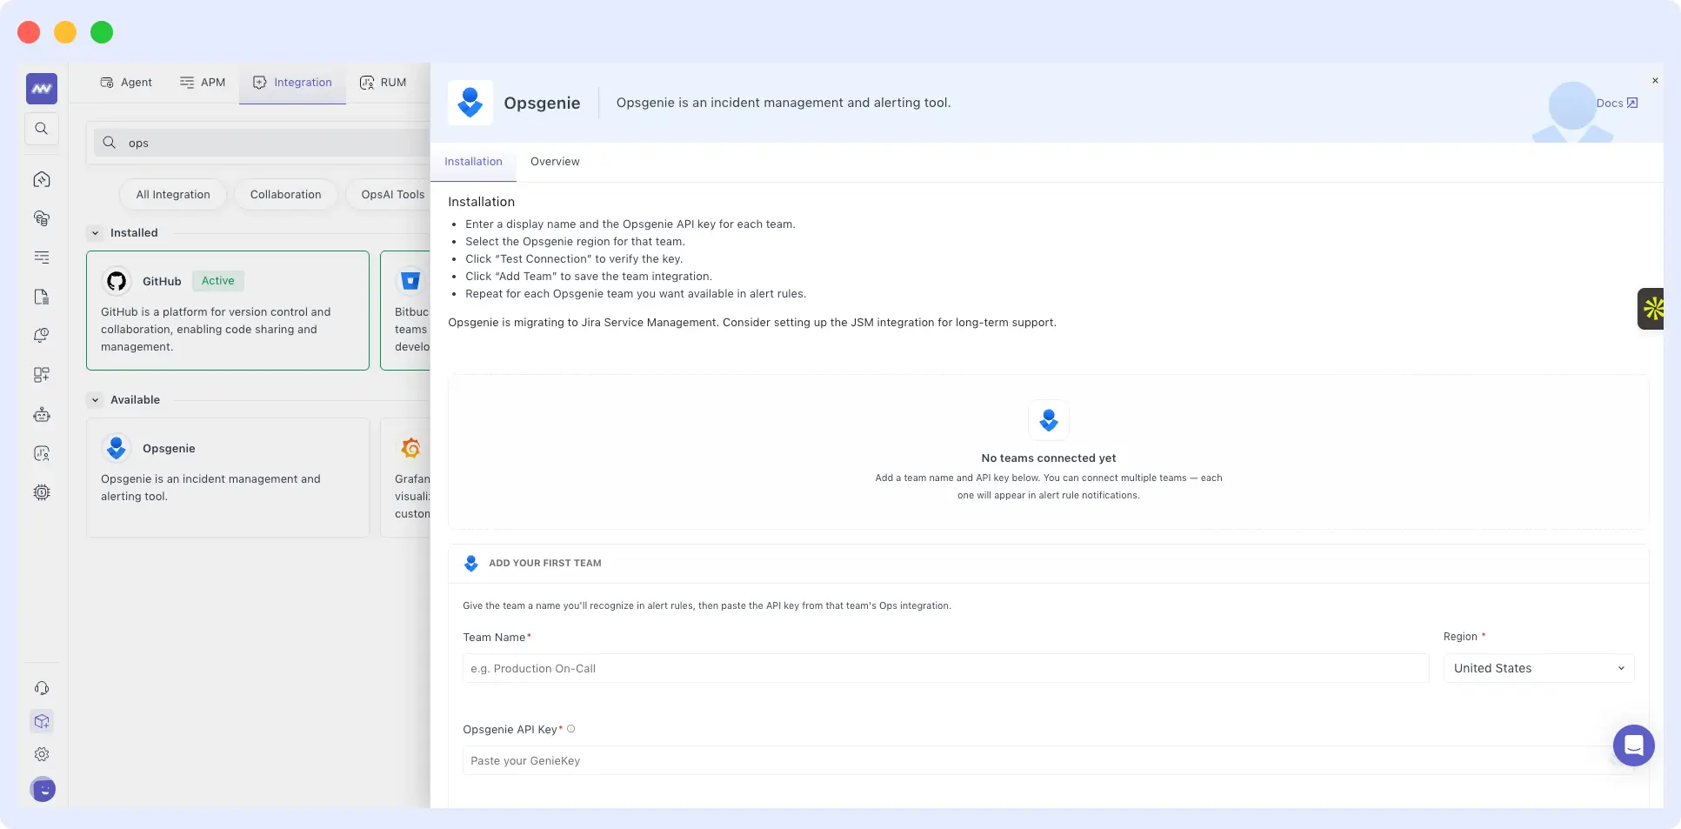Image resolution: width=1681 pixels, height=829 pixels.
Task: Open the infrastructure cloud database sidebar icon
Action: coord(42,218)
